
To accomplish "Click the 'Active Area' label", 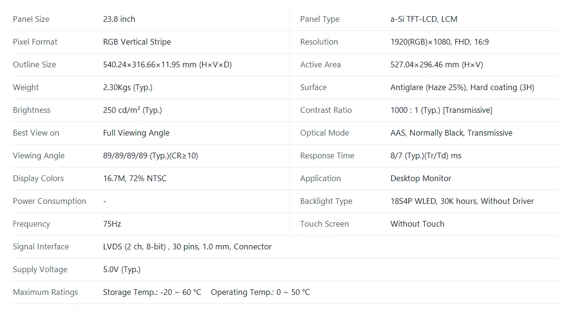I will (x=321, y=64).
